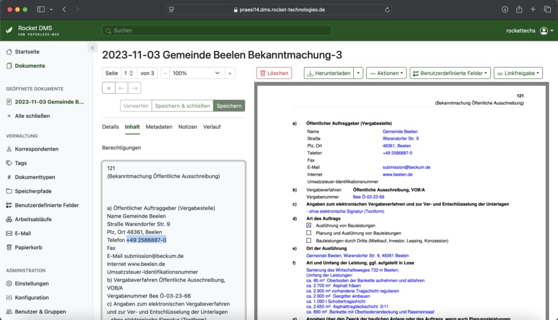
Task: Open Speicherpfade management
Action: [29, 191]
